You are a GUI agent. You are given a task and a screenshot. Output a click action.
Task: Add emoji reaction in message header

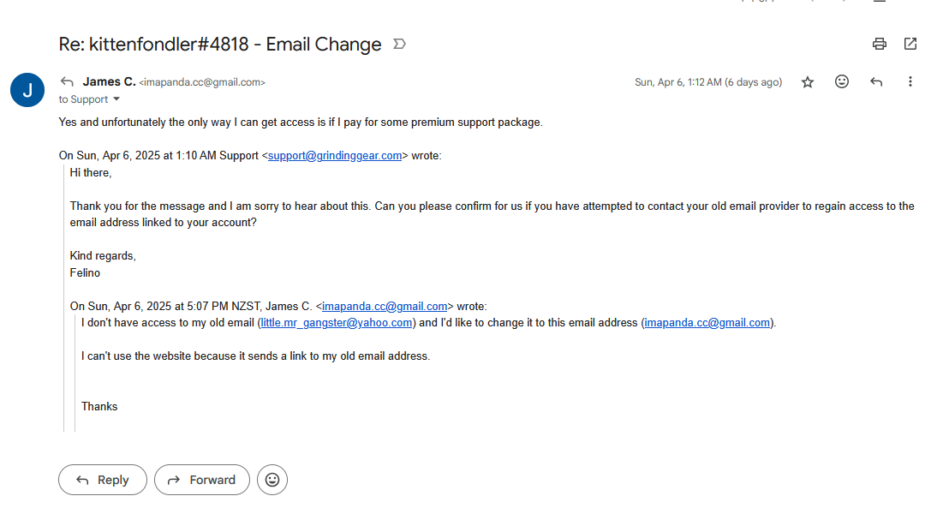coord(842,82)
